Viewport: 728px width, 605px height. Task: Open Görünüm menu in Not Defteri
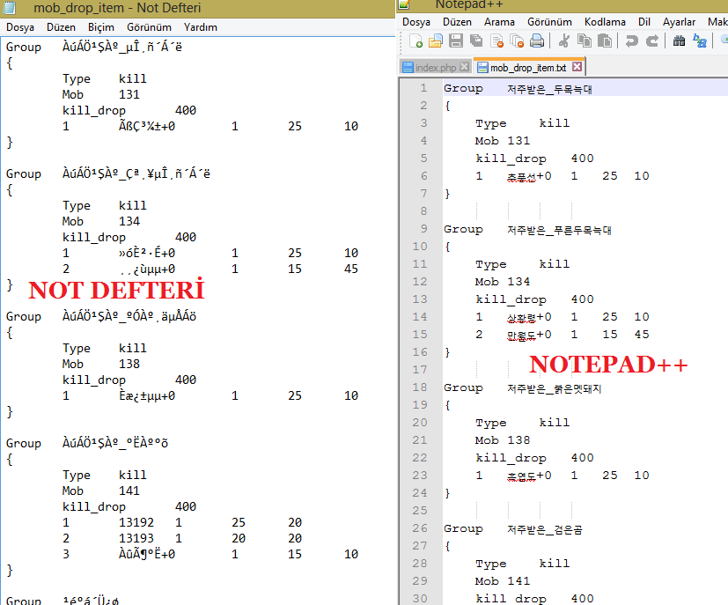click(149, 27)
